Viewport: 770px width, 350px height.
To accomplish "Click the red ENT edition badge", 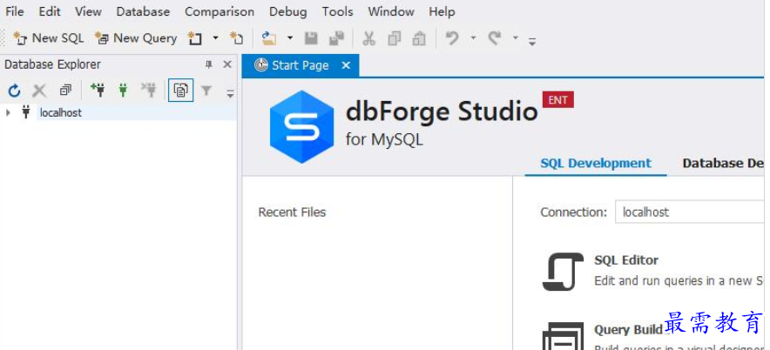I will [557, 100].
